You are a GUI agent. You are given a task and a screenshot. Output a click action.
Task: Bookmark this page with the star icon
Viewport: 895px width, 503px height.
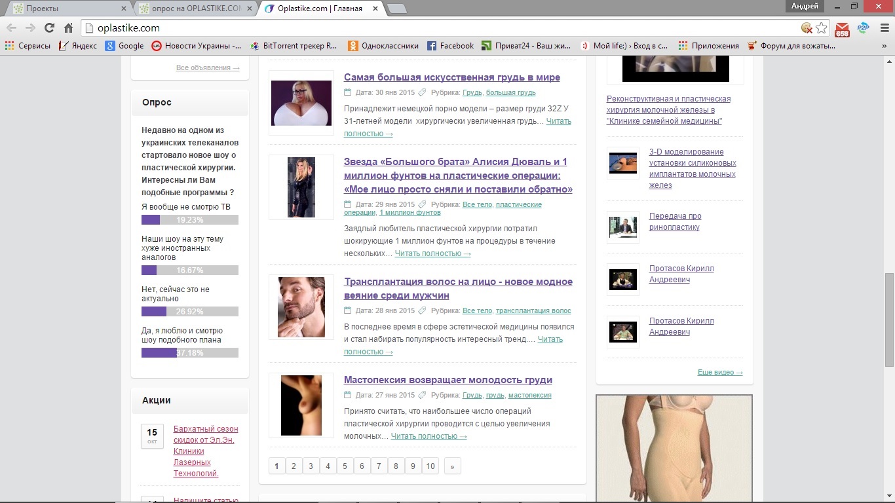(822, 28)
